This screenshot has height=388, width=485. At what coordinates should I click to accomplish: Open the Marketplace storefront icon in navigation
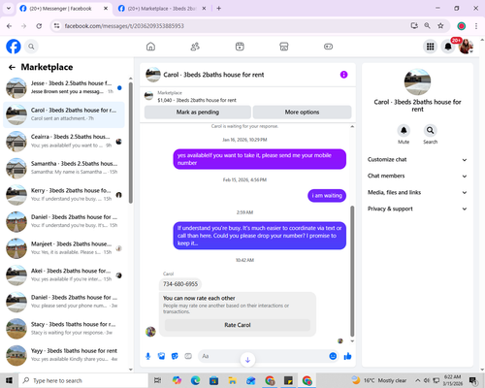[284, 47]
